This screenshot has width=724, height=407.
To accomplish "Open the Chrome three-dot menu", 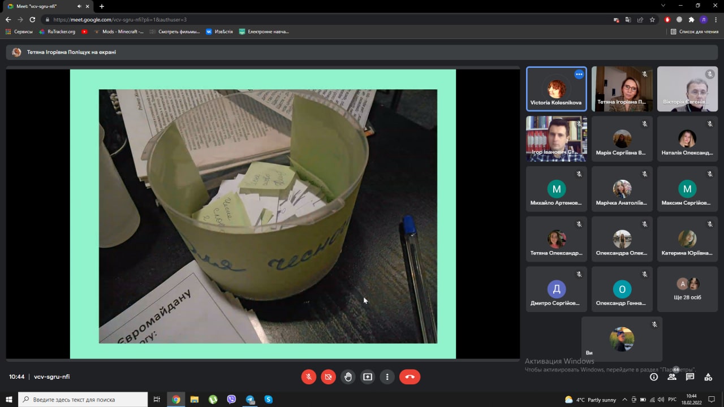I will tap(716, 19).
